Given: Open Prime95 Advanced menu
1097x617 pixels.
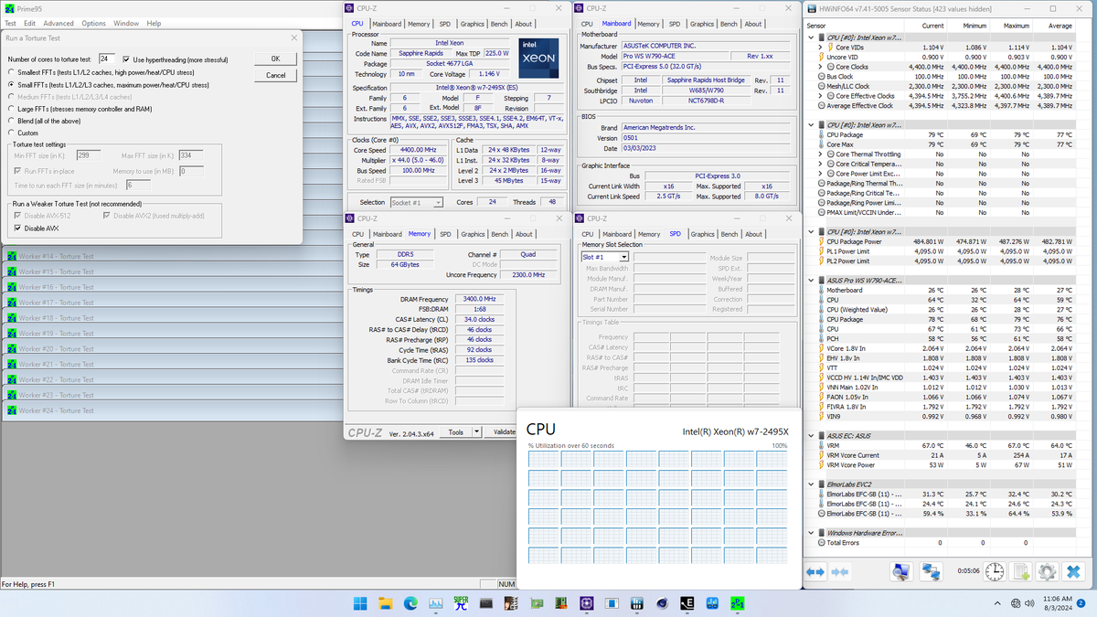Looking at the screenshot, I should (x=59, y=23).
